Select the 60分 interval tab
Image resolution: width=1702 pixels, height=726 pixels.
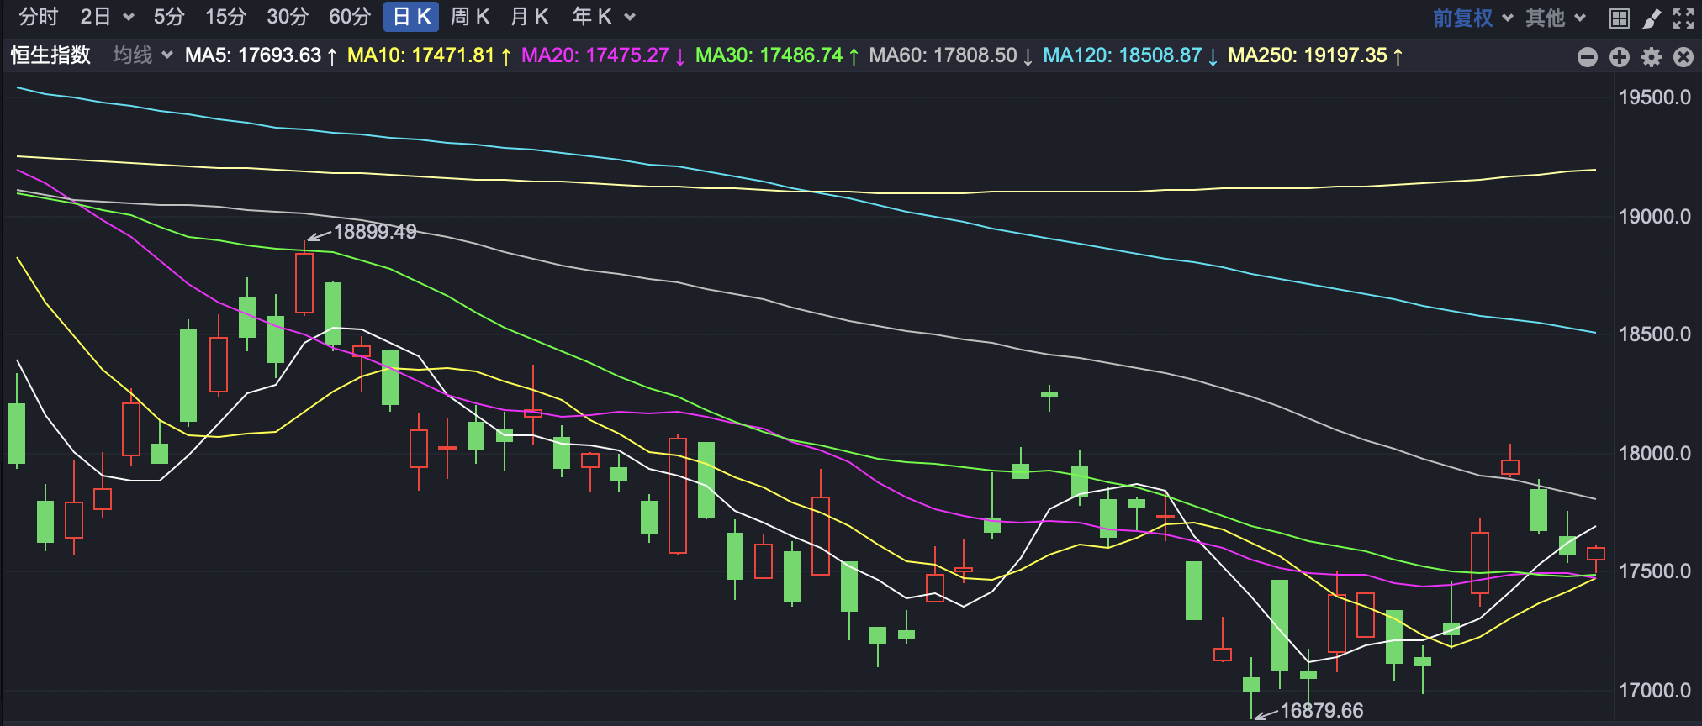(349, 17)
